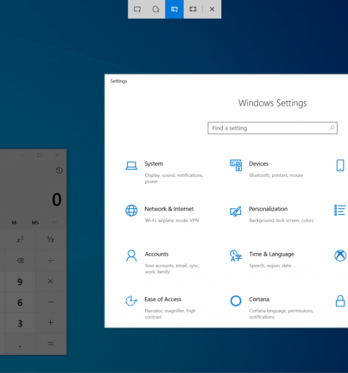Open the System category label

point(153,163)
